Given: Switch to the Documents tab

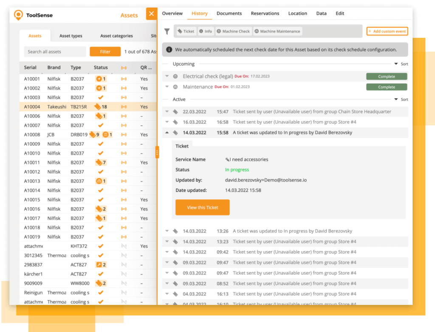Looking at the screenshot, I should tap(229, 13).
